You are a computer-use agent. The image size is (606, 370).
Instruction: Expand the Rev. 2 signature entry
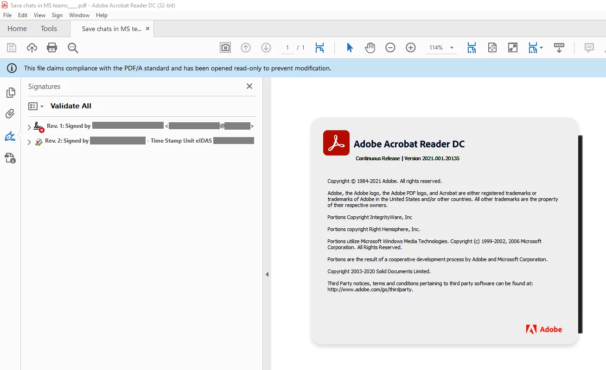[29, 142]
